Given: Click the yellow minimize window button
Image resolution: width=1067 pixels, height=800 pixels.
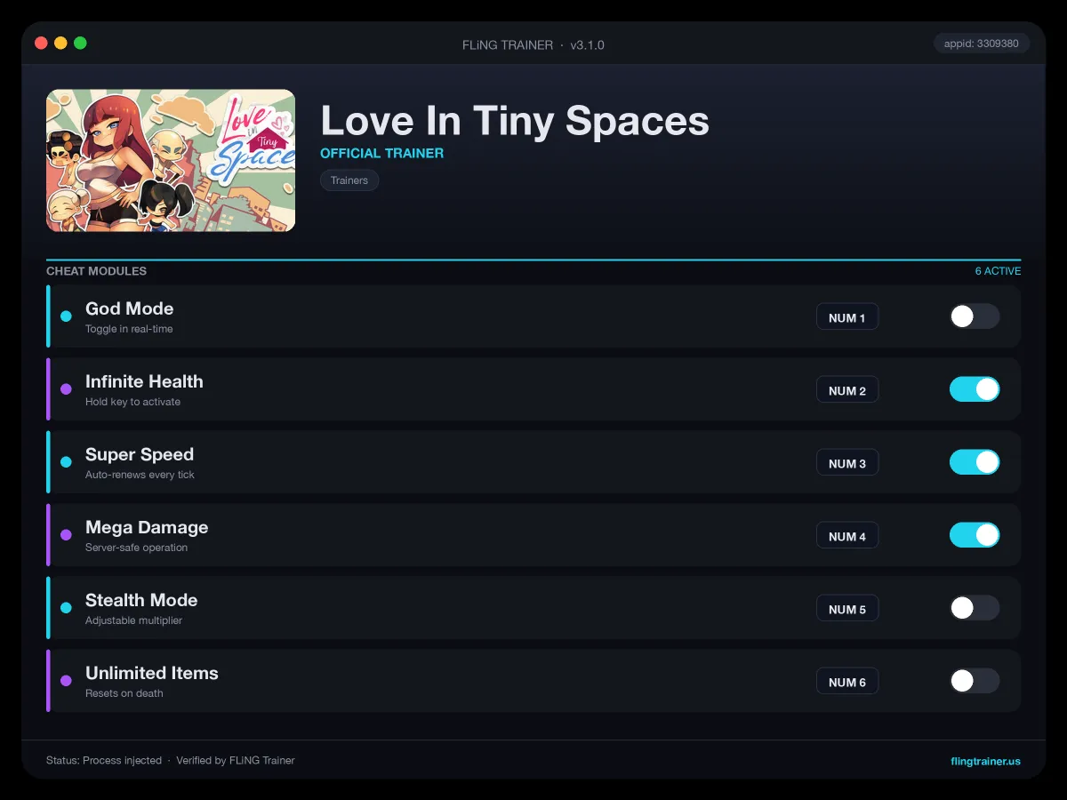Looking at the screenshot, I should (60, 43).
